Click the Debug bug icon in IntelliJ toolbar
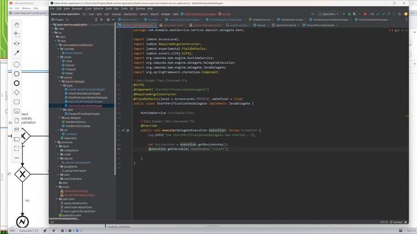The width and height of the screenshot is (417, 234). (x=349, y=14)
